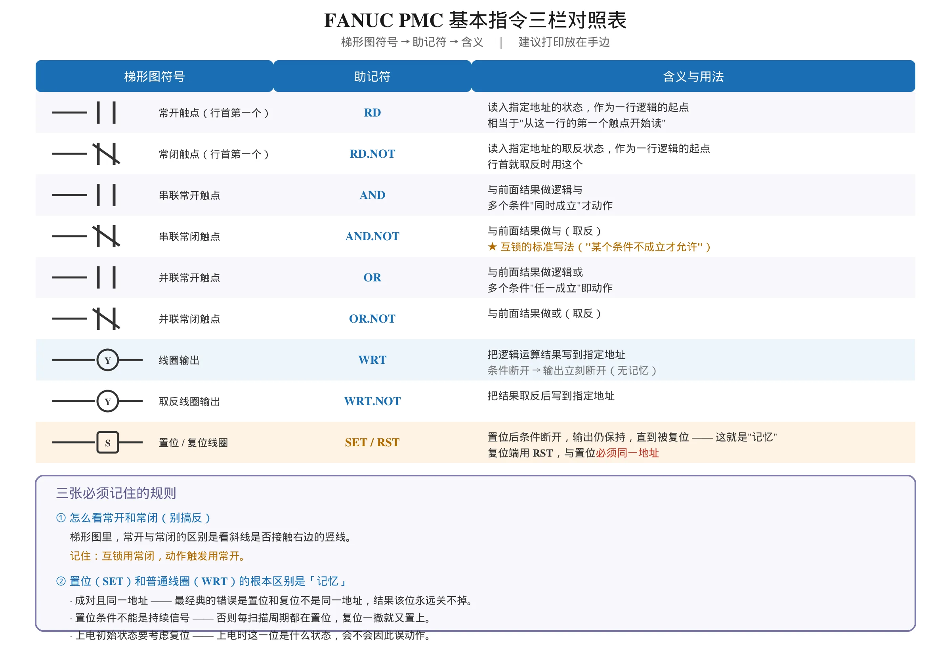Select the mnemonic OR
This screenshot has width=951, height=650.
click(372, 277)
